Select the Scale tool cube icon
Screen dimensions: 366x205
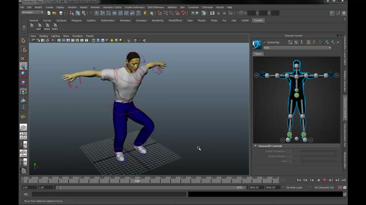point(23,83)
